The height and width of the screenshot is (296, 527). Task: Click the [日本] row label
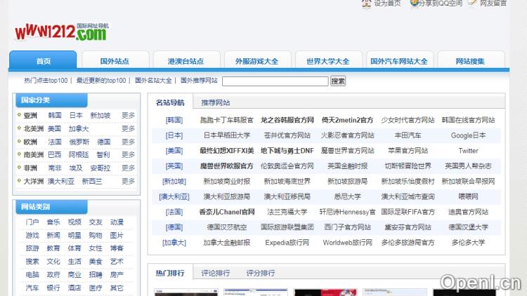click(x=174, y=135)
